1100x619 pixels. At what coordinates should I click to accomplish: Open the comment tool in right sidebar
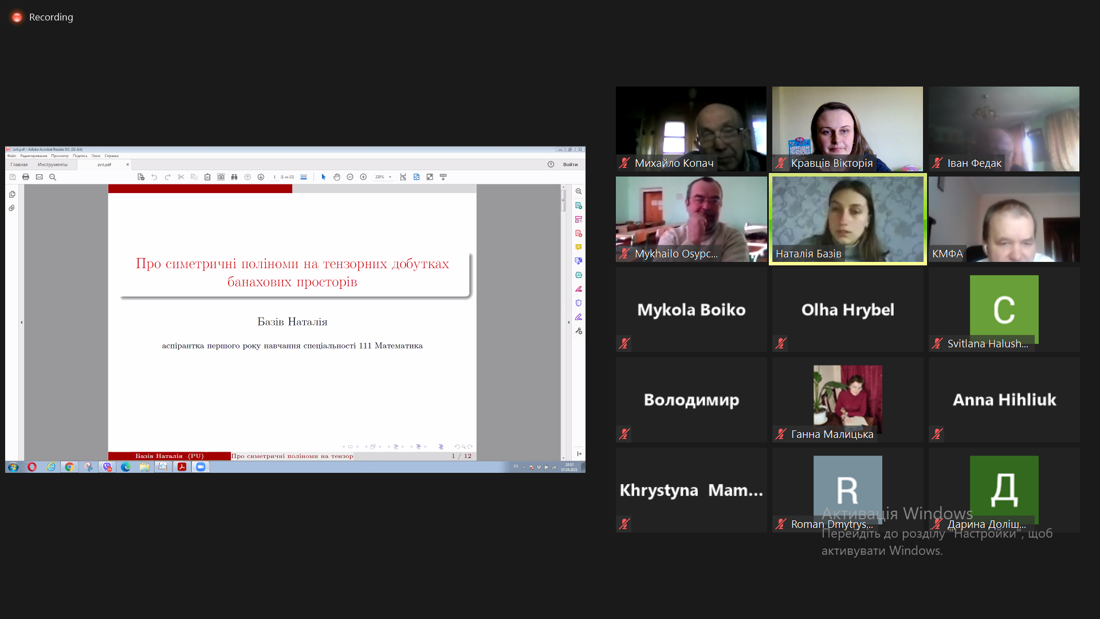click(579, 247)
